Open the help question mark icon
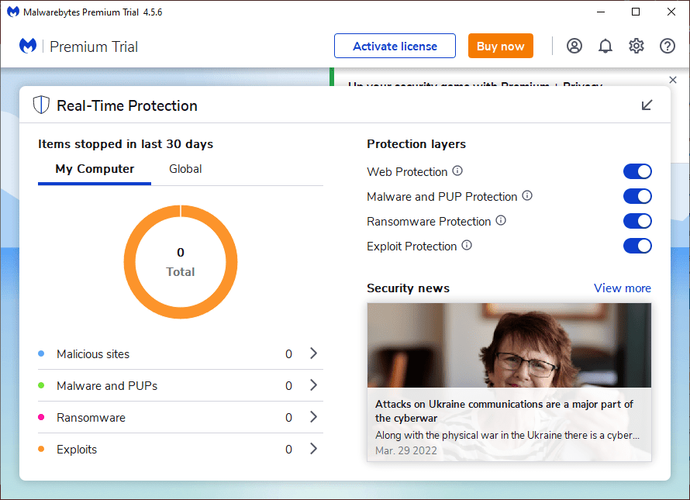 (667, 46)
